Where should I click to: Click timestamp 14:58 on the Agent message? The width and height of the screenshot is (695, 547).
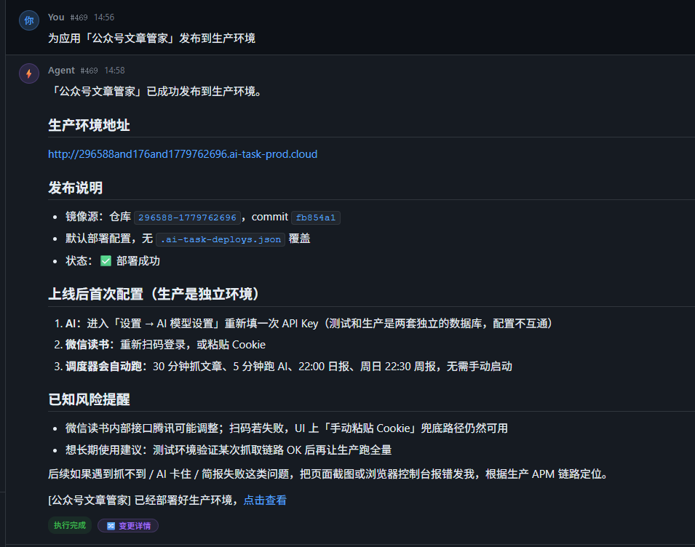pos(114,71)
